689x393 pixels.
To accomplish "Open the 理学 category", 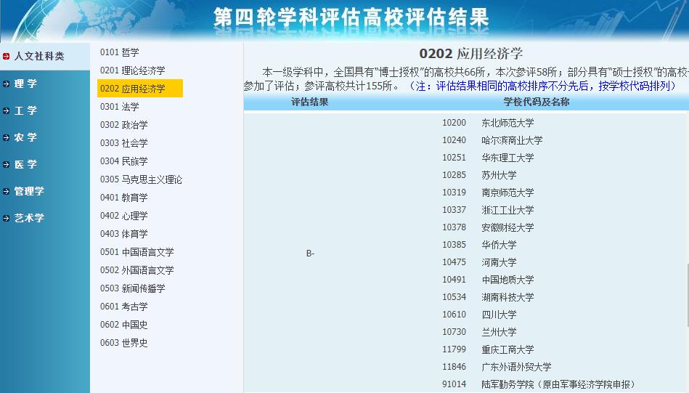I will (x=25, y=84).
